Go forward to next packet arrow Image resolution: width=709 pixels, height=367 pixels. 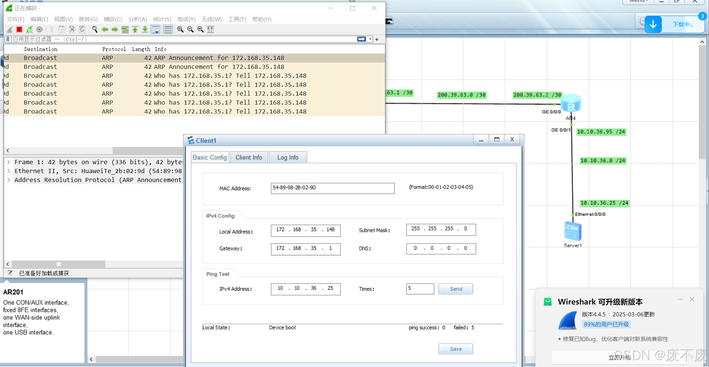[x=115, y=29]
